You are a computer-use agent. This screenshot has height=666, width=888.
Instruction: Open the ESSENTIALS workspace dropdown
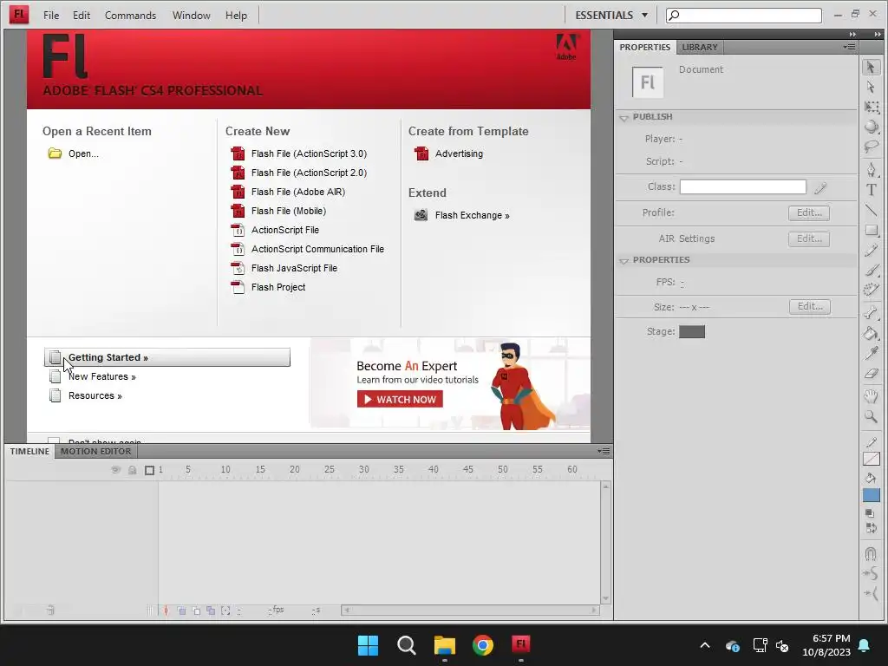(611, 16)
